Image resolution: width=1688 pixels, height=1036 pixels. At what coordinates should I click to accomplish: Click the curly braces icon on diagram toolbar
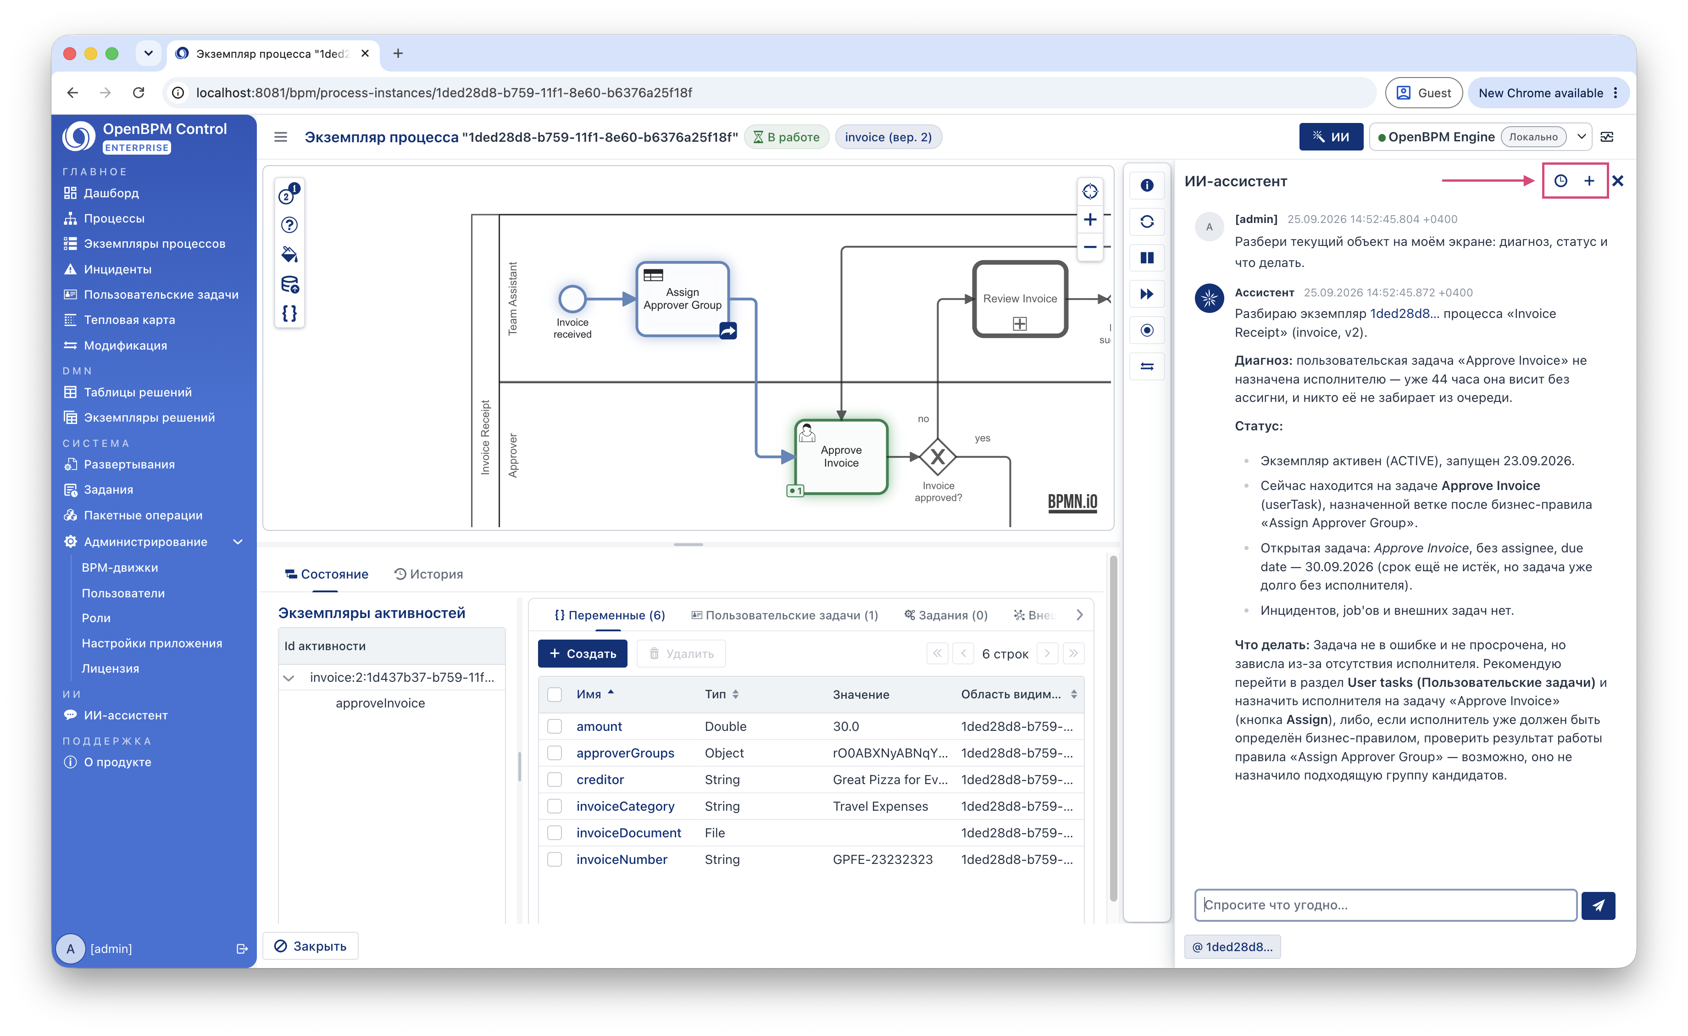pos(289,313)
